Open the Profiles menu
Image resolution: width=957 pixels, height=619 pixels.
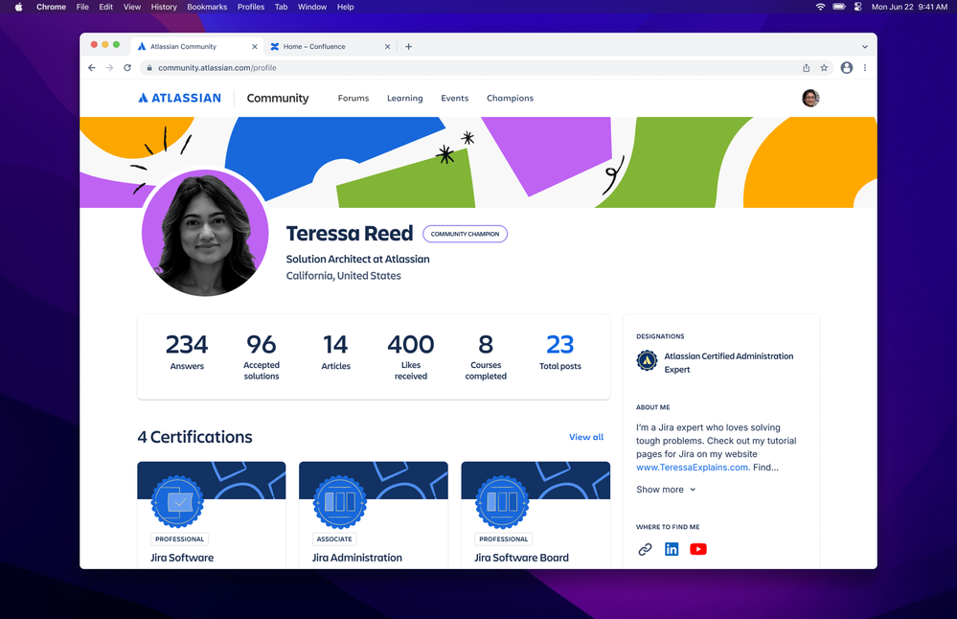coord(251,7)
